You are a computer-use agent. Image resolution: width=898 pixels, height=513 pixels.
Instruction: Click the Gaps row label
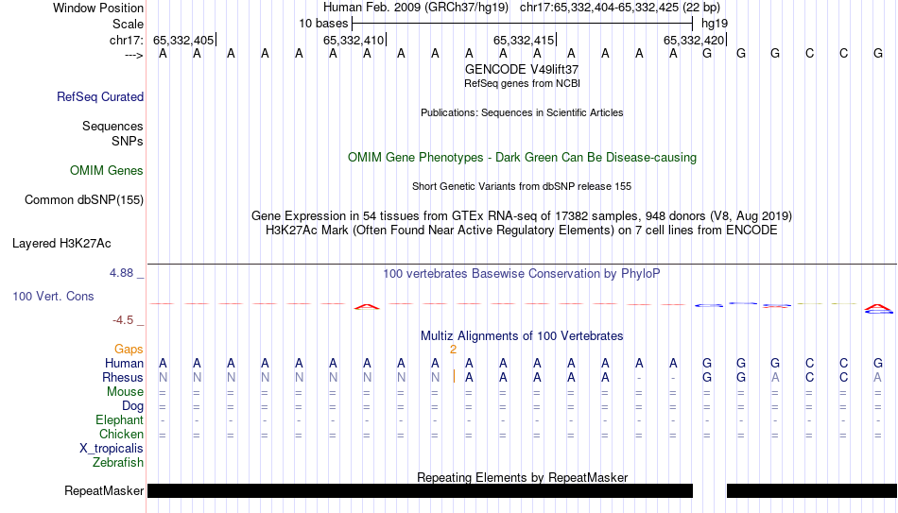click(x=129, y=350)
